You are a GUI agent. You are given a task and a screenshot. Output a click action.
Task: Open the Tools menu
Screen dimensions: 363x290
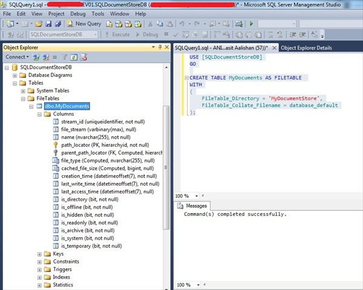(97, 13)
